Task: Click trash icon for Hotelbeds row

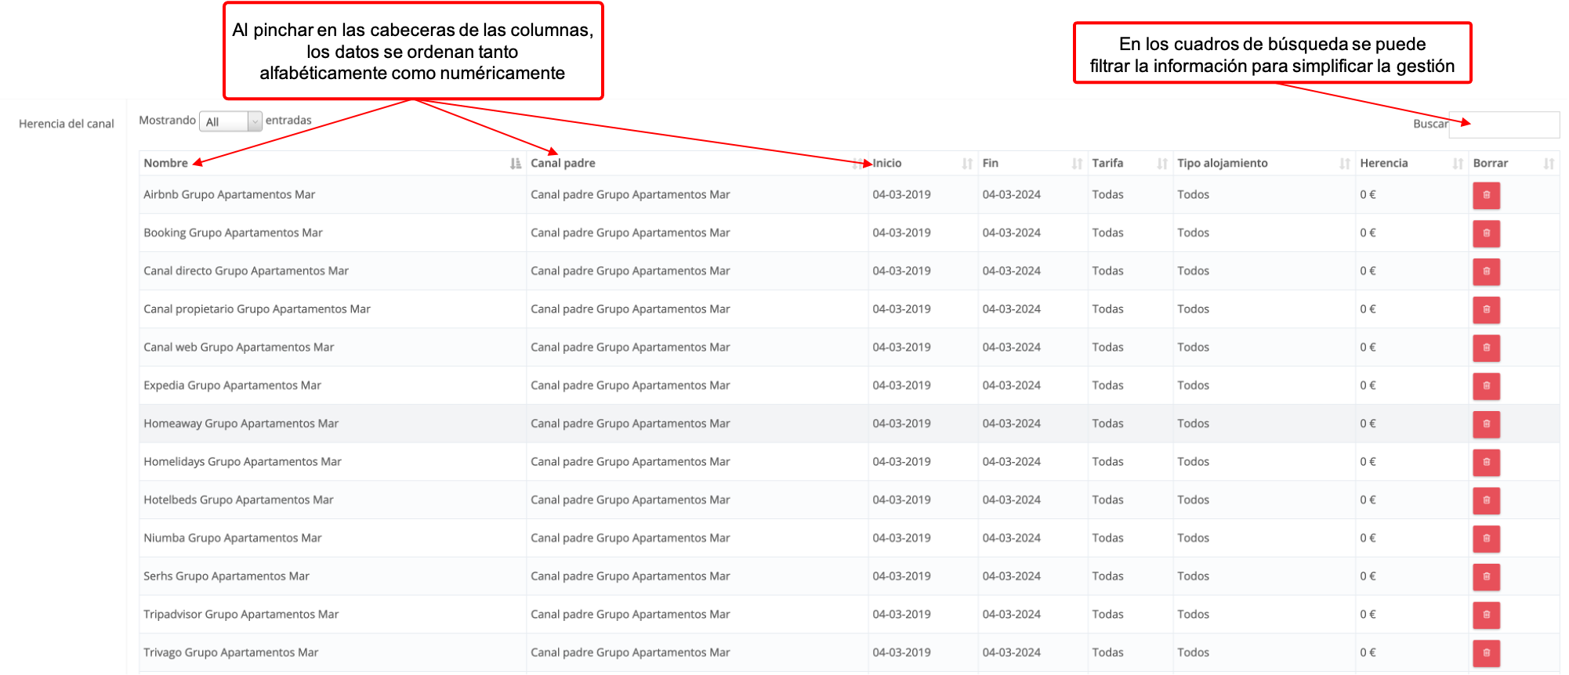Action: pyautogui.click(x=1486, y=500)
